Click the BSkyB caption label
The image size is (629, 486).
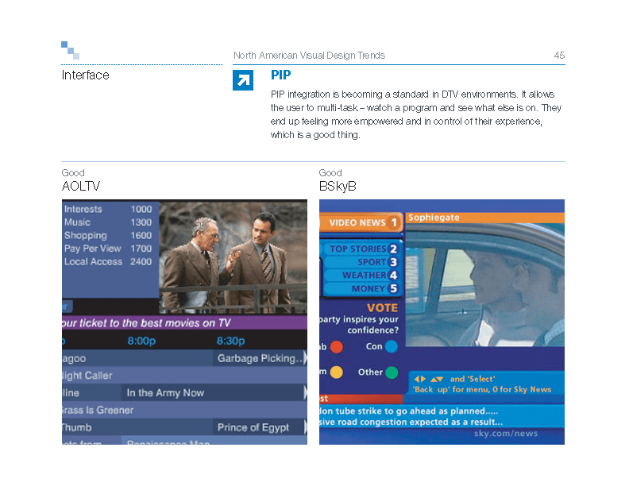[x=338, y=187]
